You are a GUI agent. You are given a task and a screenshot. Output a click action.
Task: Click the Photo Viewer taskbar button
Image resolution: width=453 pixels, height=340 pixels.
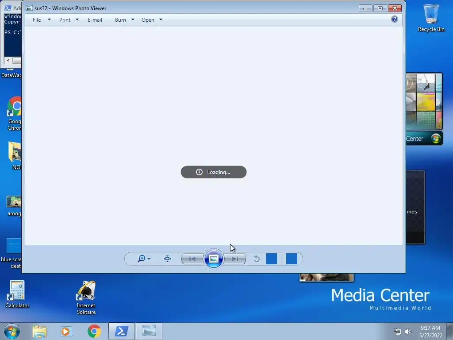click(149, 331)
